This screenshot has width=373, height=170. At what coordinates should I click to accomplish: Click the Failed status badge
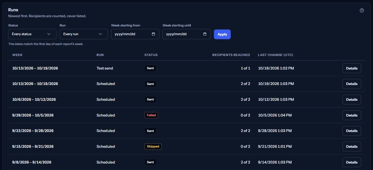[151, 115]
